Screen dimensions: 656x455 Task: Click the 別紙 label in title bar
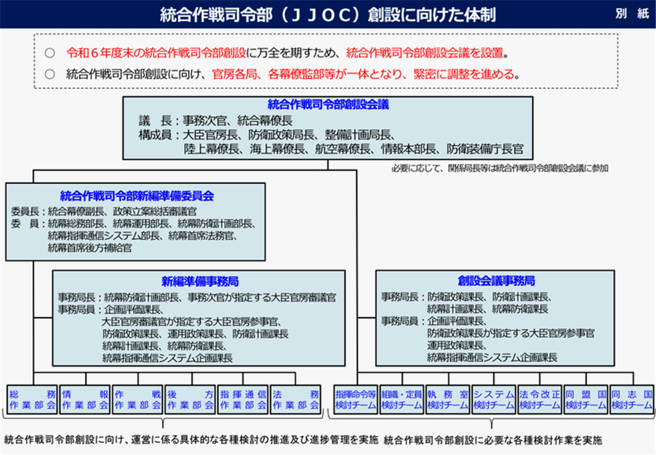coord(631,14)
